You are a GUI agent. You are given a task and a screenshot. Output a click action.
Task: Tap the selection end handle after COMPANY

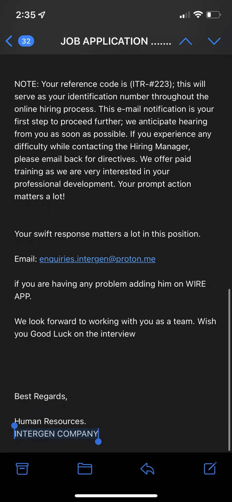click(x=98, y=442)
